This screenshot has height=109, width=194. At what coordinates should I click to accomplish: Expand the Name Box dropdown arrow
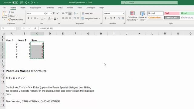pos(15,28)
